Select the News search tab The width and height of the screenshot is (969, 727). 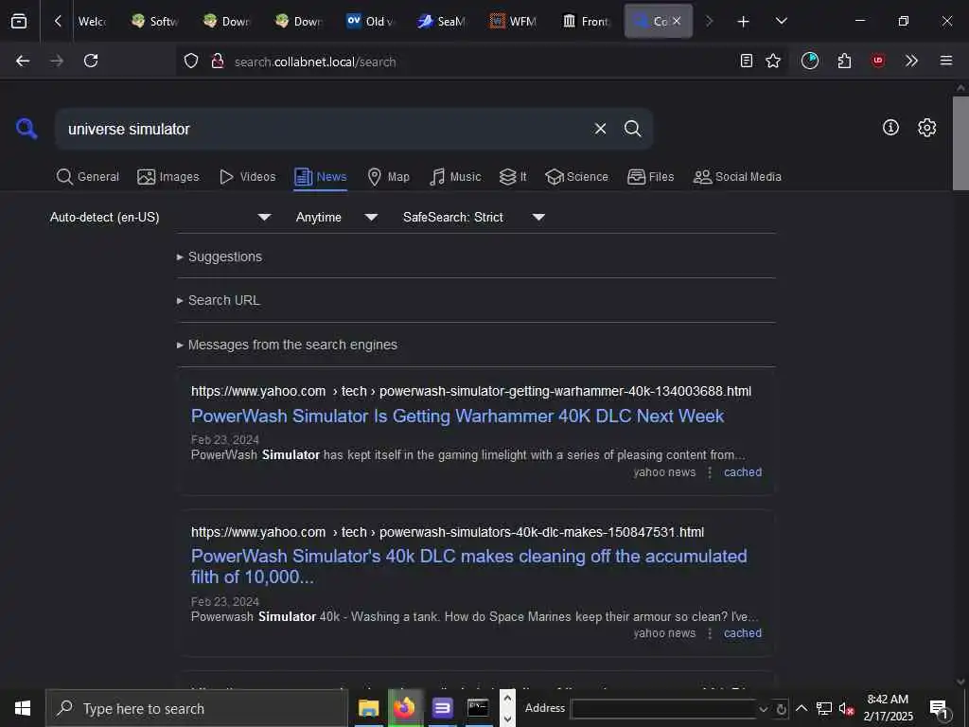[320, 177]
